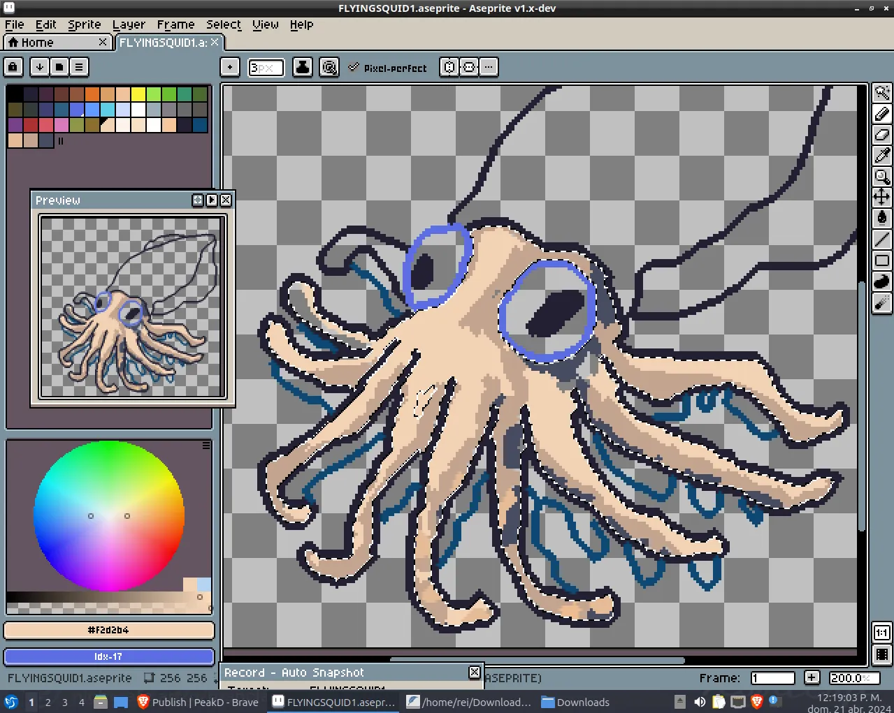Select the Zoom magnifier tool
This screenshot has width=894, height=713.
click(882, 176)
